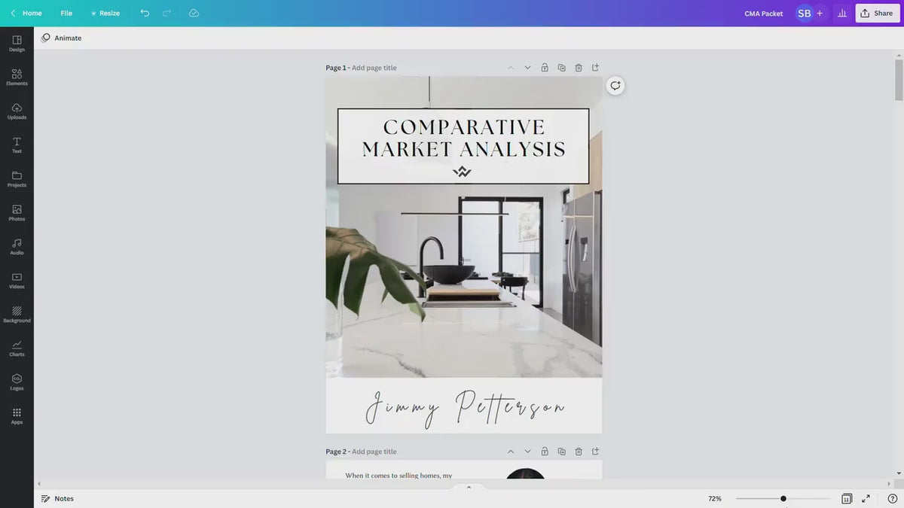The height and width of the screenshot is (508, 904).
Task: Undo the last action
Action: [x=145, y=13]
